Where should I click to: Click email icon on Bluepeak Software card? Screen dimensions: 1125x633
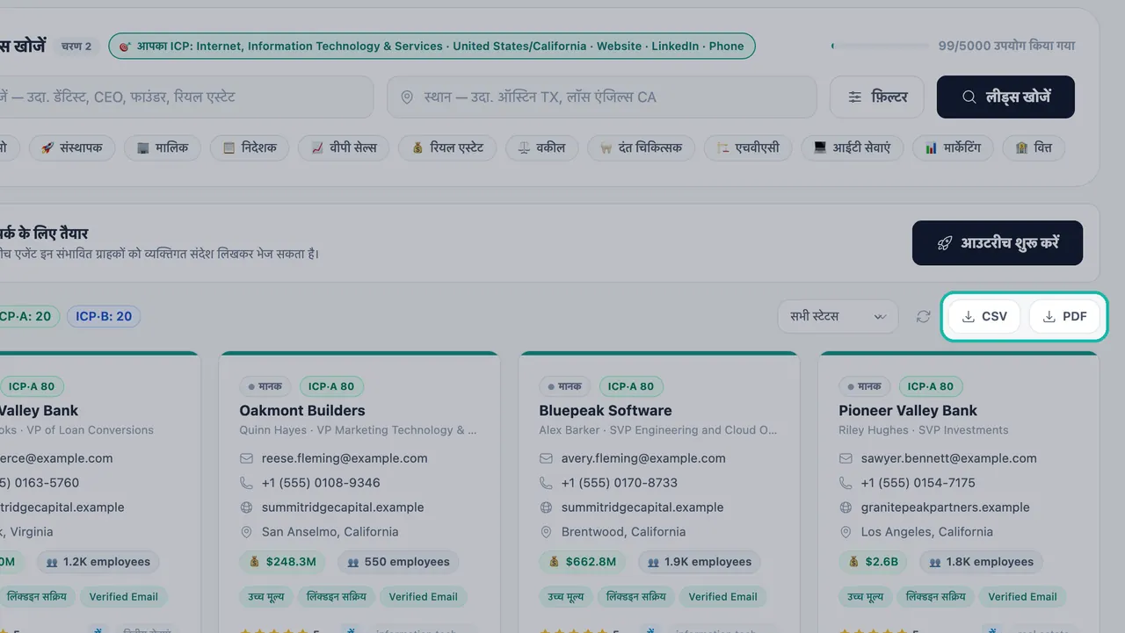[546, 458]
